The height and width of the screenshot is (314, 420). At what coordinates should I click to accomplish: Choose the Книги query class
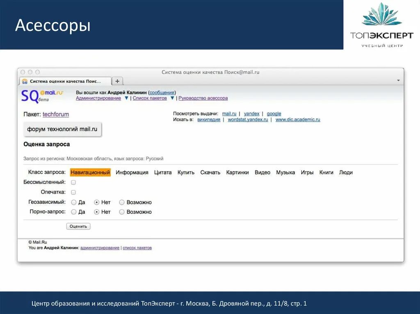pyautogui.click(x=326, y=172)
